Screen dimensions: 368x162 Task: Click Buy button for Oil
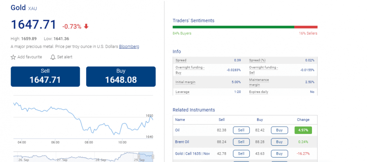coord(279,130)
